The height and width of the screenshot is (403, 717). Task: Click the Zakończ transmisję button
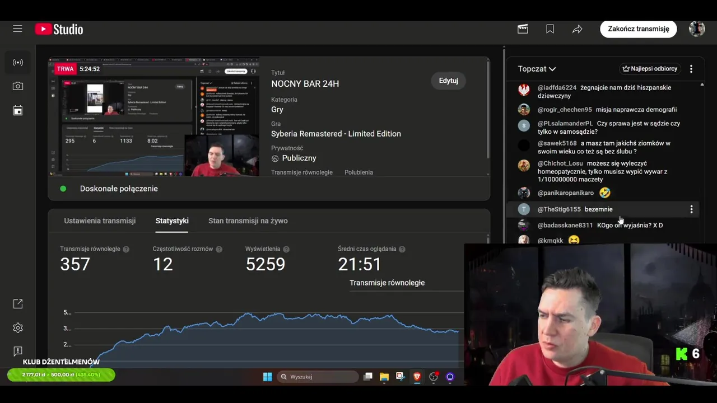pyautogui.click(x=639, y=29)
